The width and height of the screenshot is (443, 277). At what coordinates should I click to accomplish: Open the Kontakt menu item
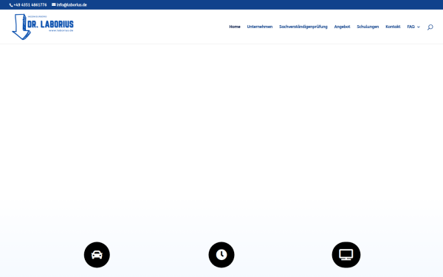(393, 27)
